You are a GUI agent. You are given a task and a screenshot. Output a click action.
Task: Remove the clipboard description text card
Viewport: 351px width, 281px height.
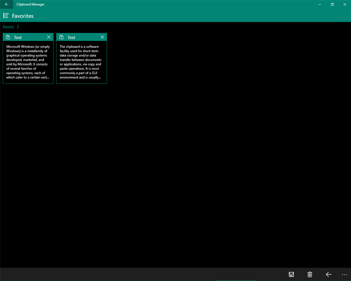tap(102, 37)
